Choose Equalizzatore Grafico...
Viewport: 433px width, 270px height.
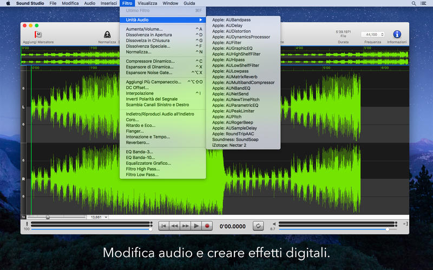click(x=163, y=164)
